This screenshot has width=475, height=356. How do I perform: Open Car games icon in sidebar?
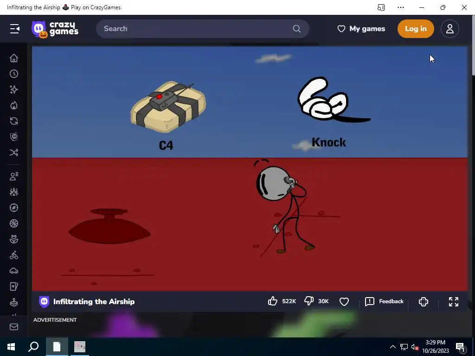[14, 271]
